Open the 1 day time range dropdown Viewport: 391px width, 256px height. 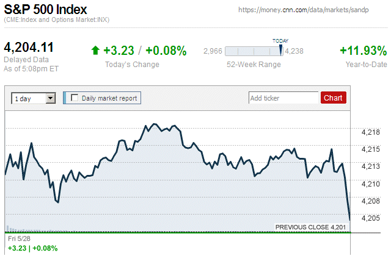pyautogui.click(x=34, y=98)
